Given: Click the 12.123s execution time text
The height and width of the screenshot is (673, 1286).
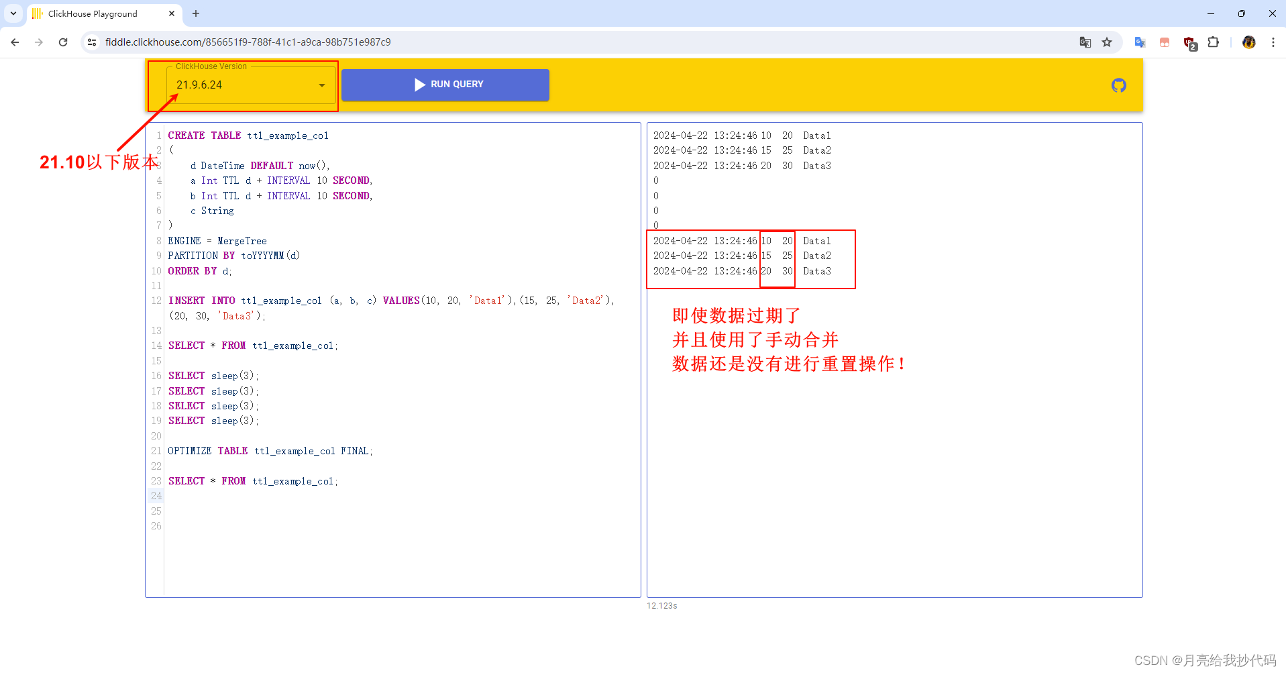Looking at the screenshot, I should 662,606.
